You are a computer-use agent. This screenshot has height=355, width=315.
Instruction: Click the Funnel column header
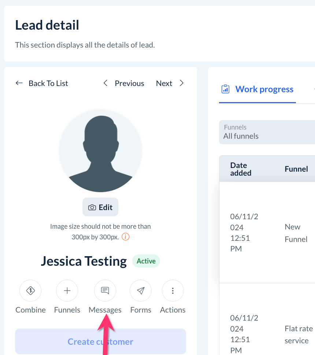point(296,169)
